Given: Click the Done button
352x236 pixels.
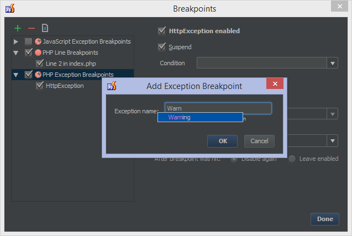Looking at the screenshot, I should coord(325,219).
